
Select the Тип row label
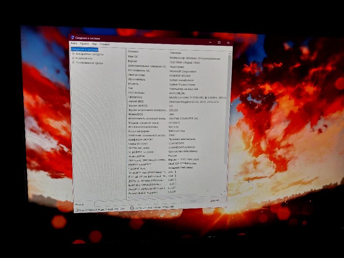[131, 88]
